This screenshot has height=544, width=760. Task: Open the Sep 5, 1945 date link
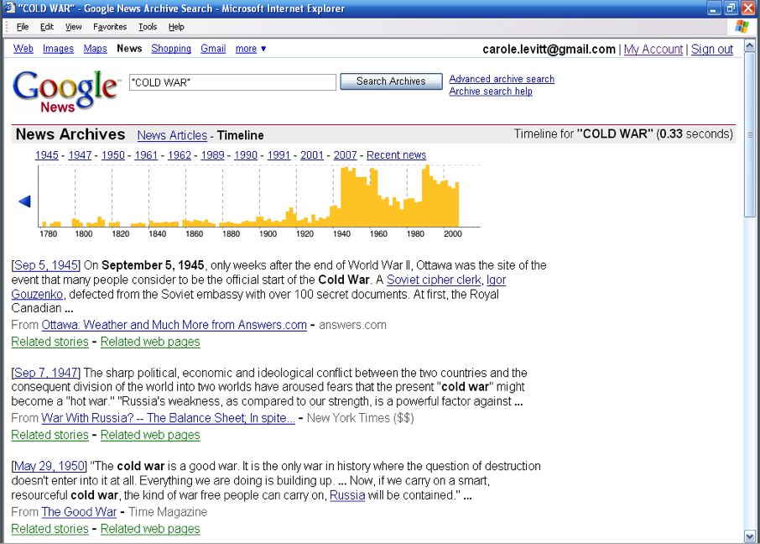click(45, 265)
